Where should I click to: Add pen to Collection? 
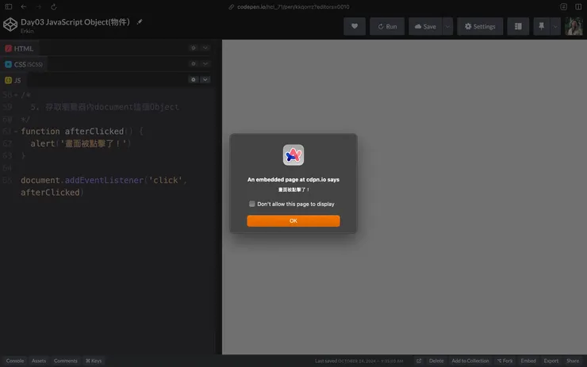[470, 361]
